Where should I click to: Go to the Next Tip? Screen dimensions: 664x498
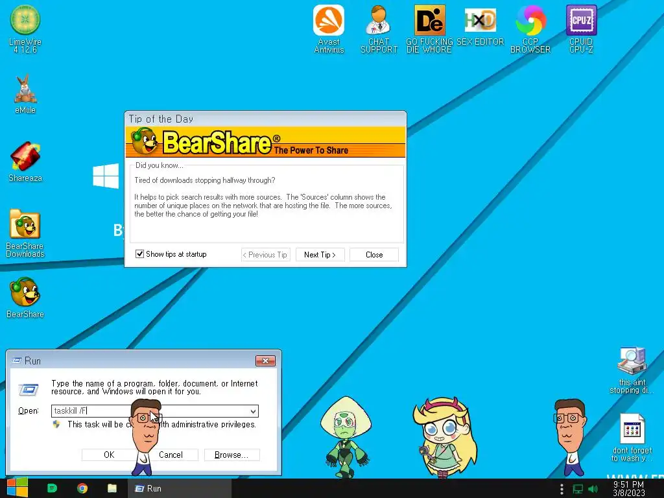[x=320, y=254]
